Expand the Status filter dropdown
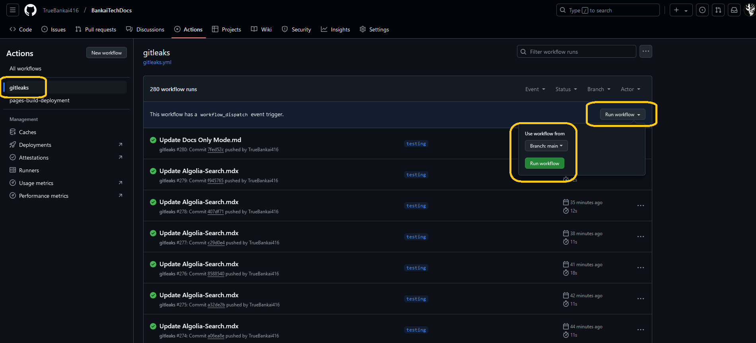 566,90
